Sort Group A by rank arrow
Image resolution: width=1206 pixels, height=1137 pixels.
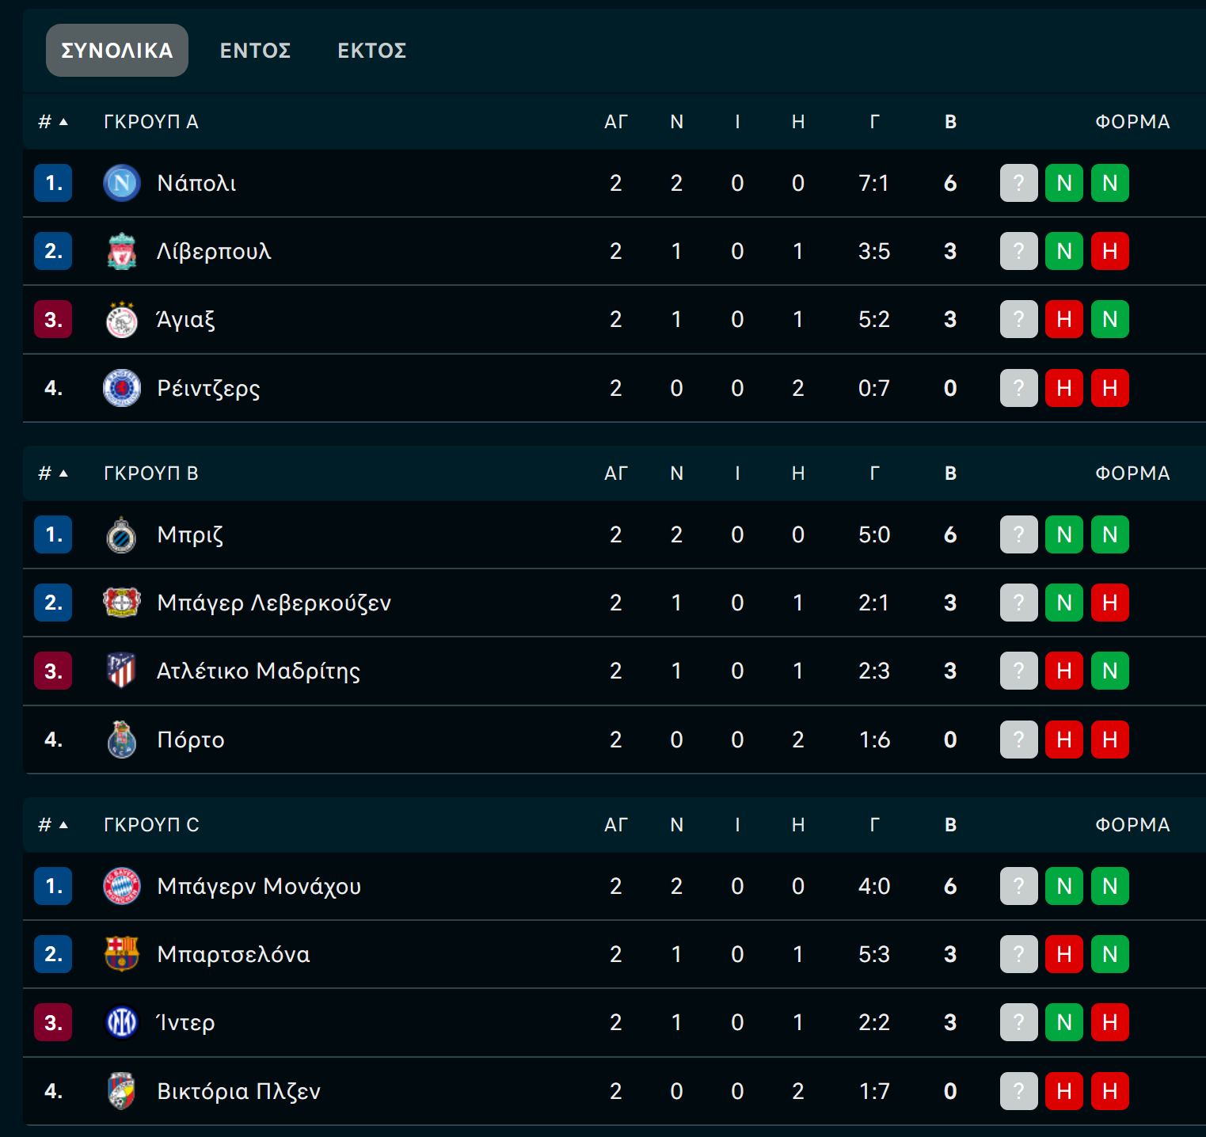click(63, 122)
